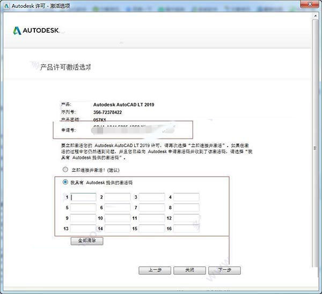The width and height of the screenshot is (322, 294).
Task: Click activation code field 7
Action: point(152,208)
